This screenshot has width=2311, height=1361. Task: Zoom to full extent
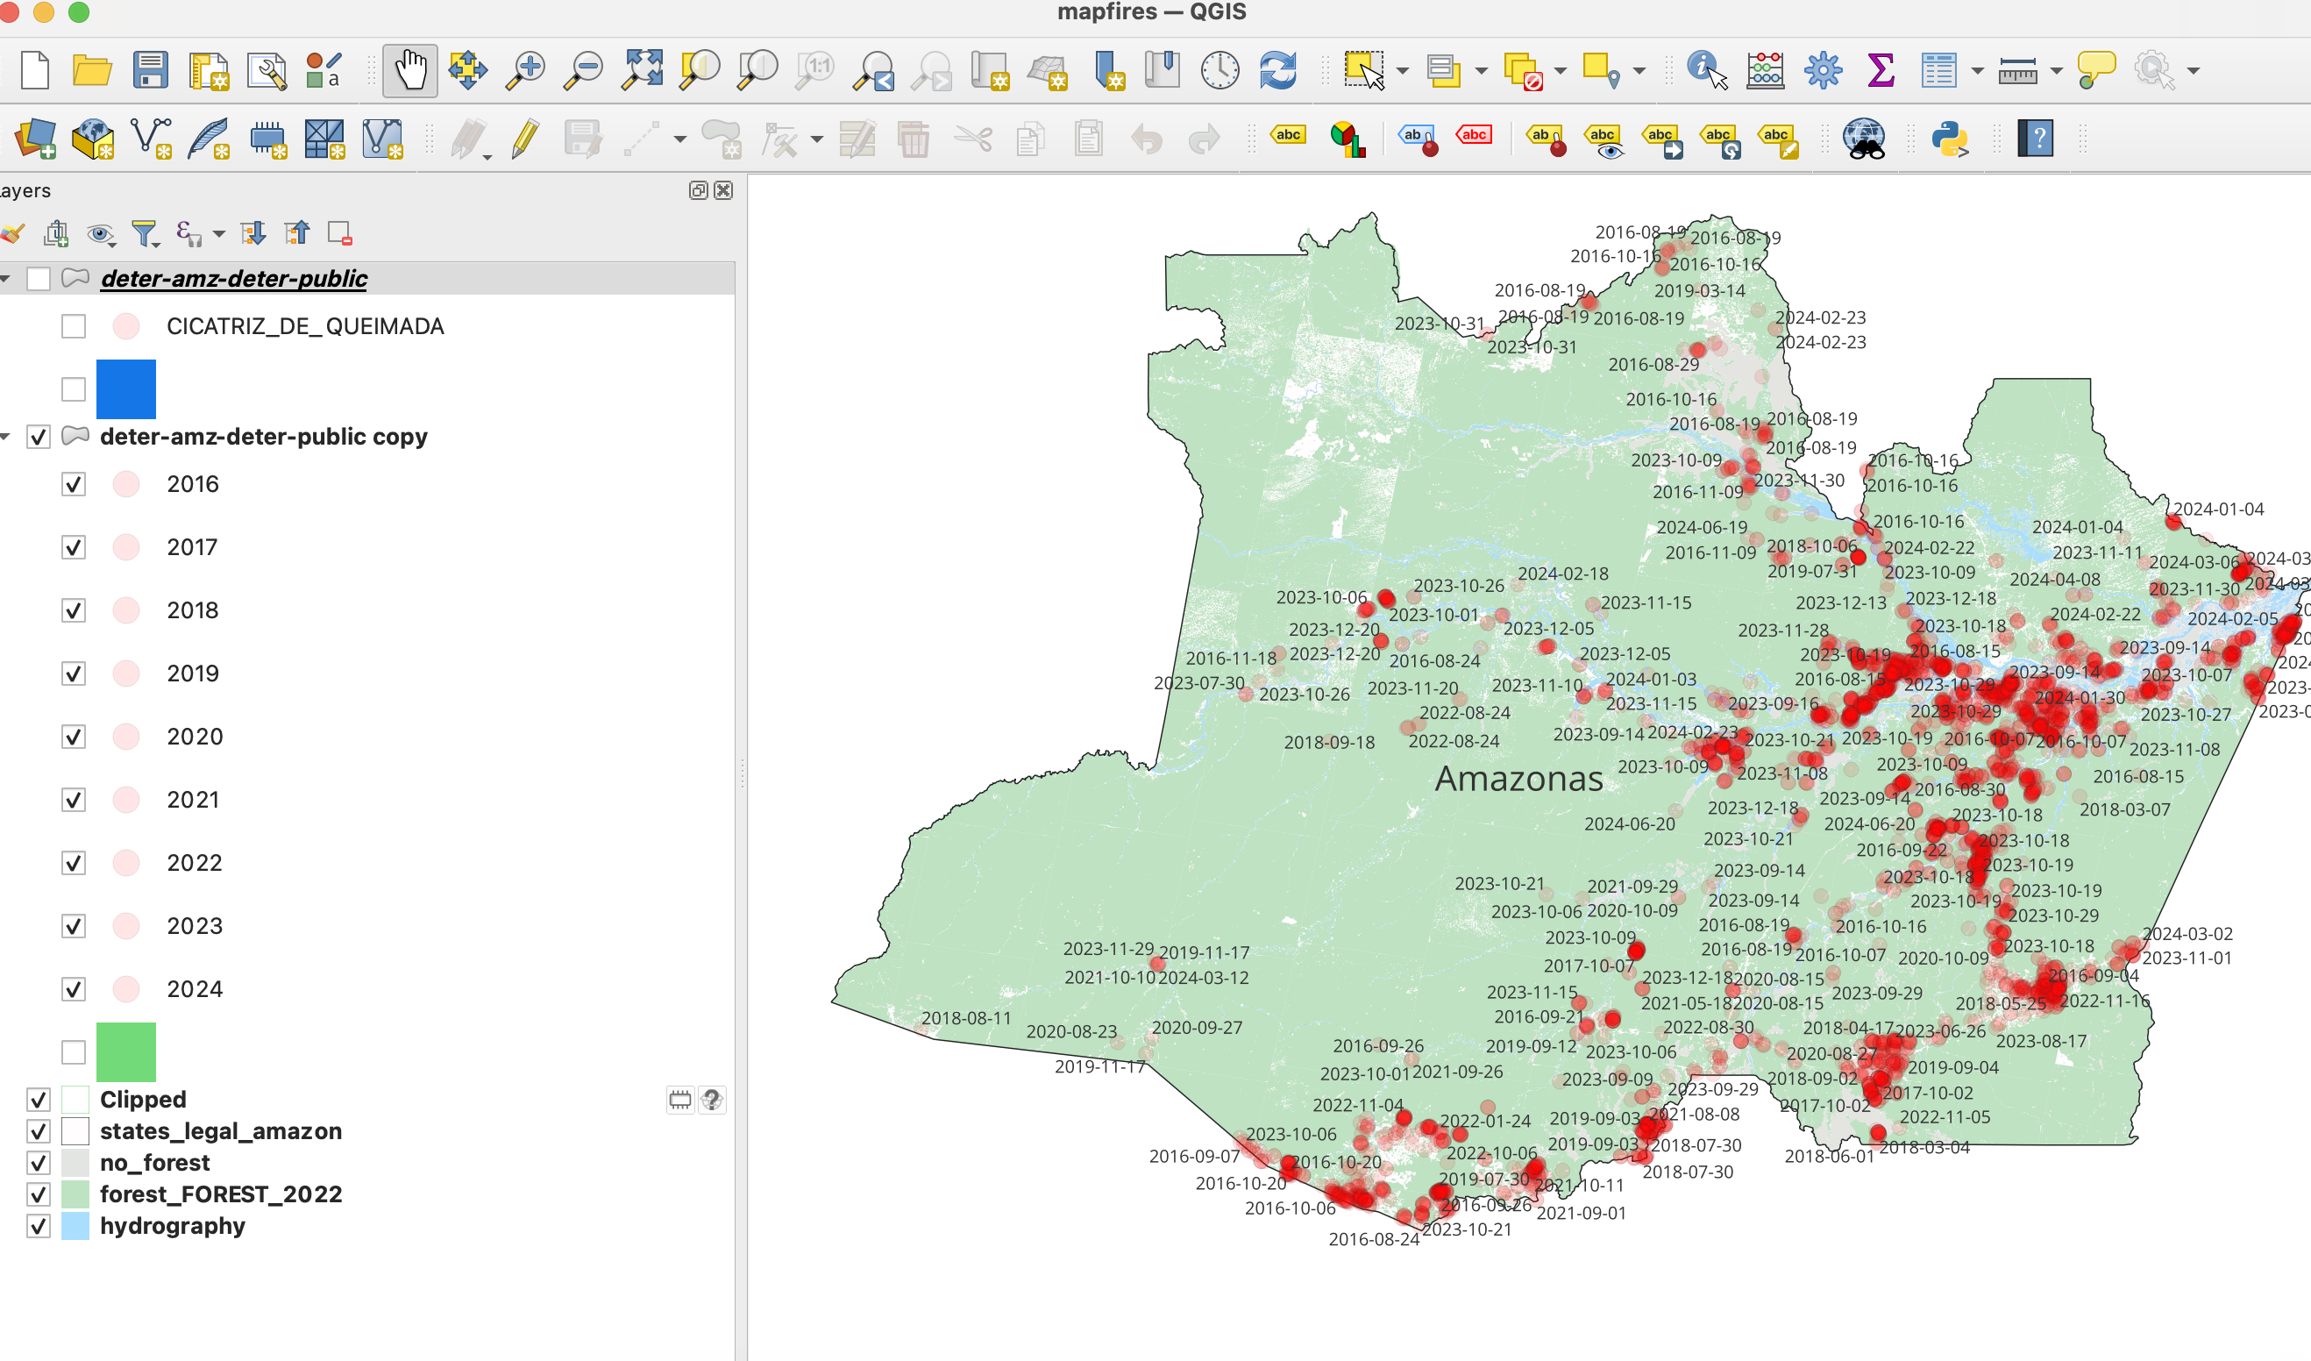tap(642, 71)
